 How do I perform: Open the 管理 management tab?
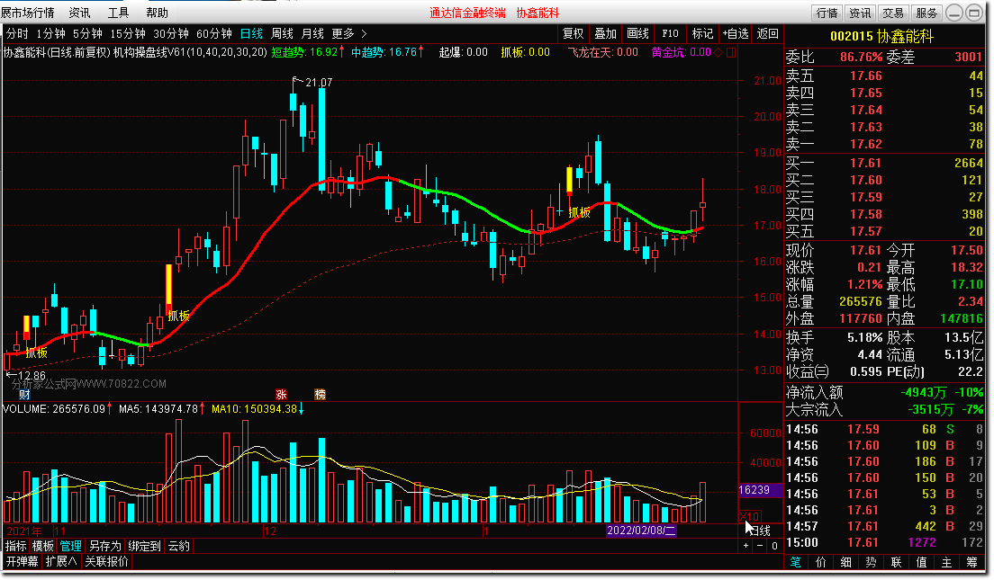[70, 546]
